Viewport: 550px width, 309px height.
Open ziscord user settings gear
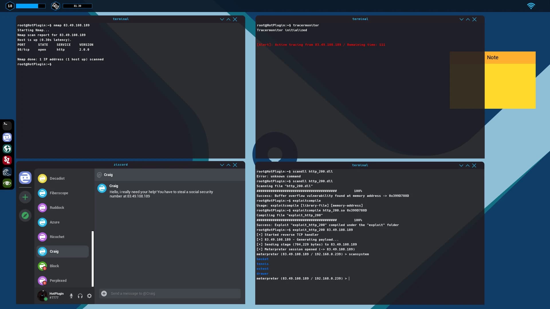tap(89, 296)
